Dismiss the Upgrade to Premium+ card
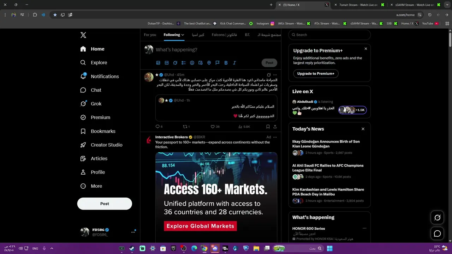The height and width of the screenshot is (254, 452). (x=366, y=49)
